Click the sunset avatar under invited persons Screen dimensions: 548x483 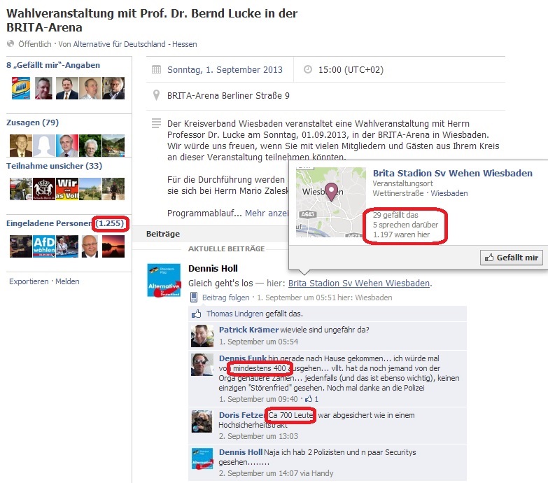[x=113, y=246]
